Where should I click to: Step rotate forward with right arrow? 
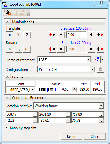91,49
